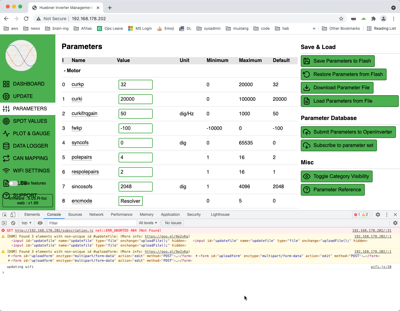Image resolution: width=400 pixels, height=311 pixels.
Task: Toggle Category Visibility button
Action: (337, 176)
